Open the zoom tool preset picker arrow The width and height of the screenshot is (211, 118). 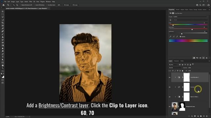click(x=10, y=5)
